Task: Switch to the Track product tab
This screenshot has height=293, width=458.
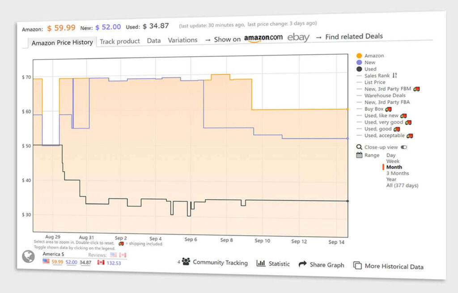Action: pos(120,41)
